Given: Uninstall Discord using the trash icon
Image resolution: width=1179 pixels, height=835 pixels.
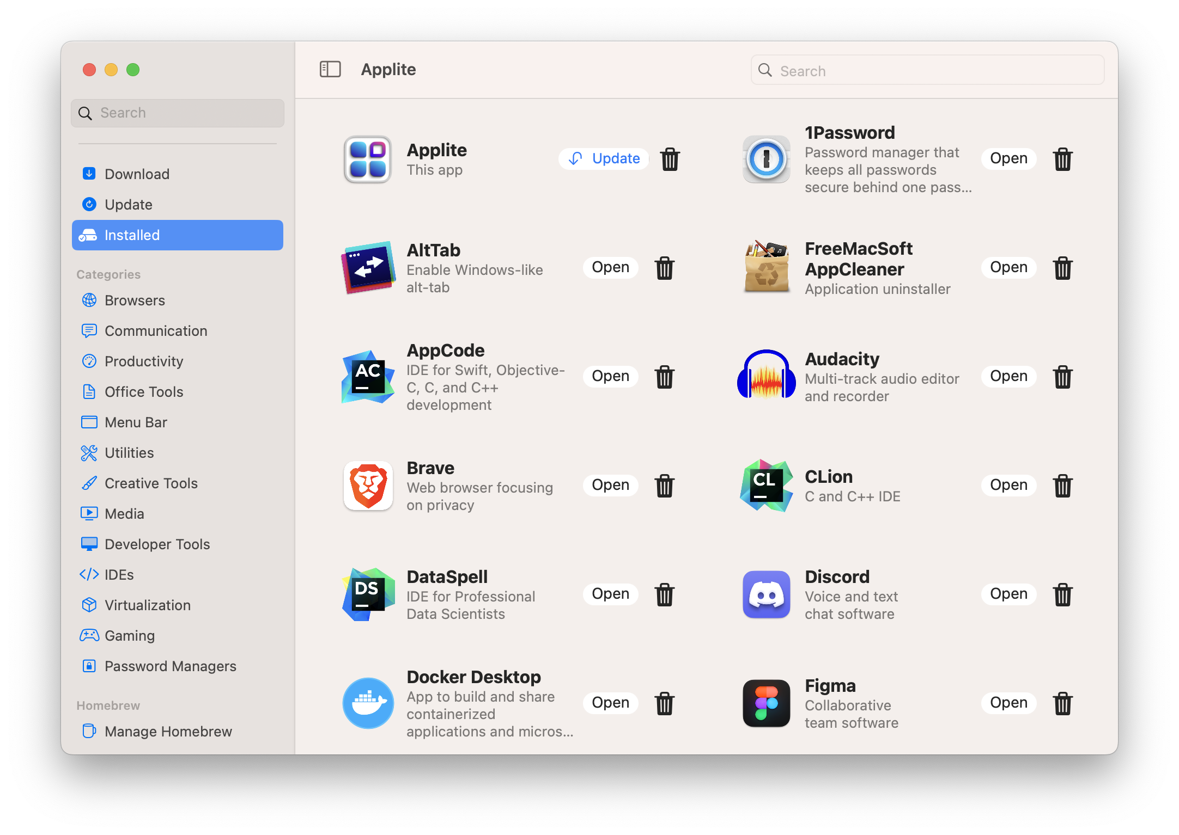Looking at the screenshot, I should [1063, 594].
